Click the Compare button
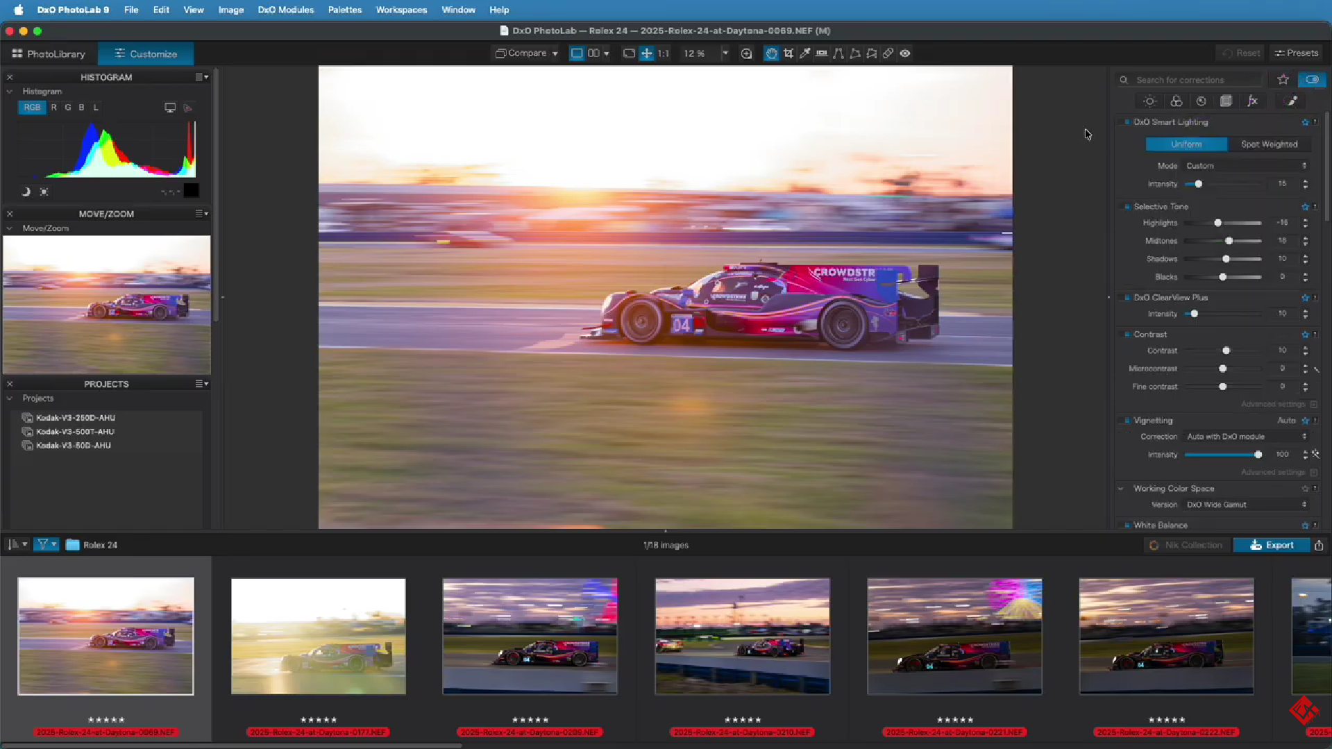The height and width of the screenshot is (749, 1332). 521,53
